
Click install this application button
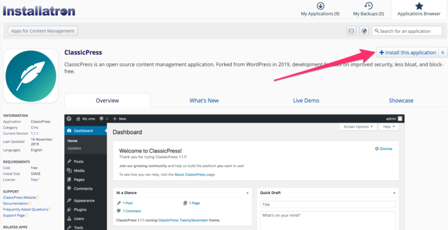[408, 53]
